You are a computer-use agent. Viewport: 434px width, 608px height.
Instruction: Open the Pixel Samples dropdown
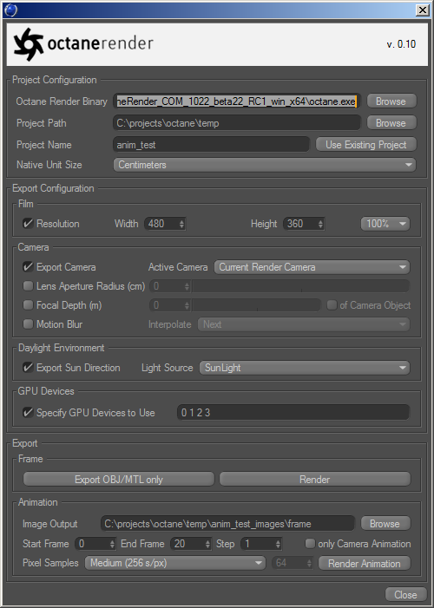tap(175, 563)
